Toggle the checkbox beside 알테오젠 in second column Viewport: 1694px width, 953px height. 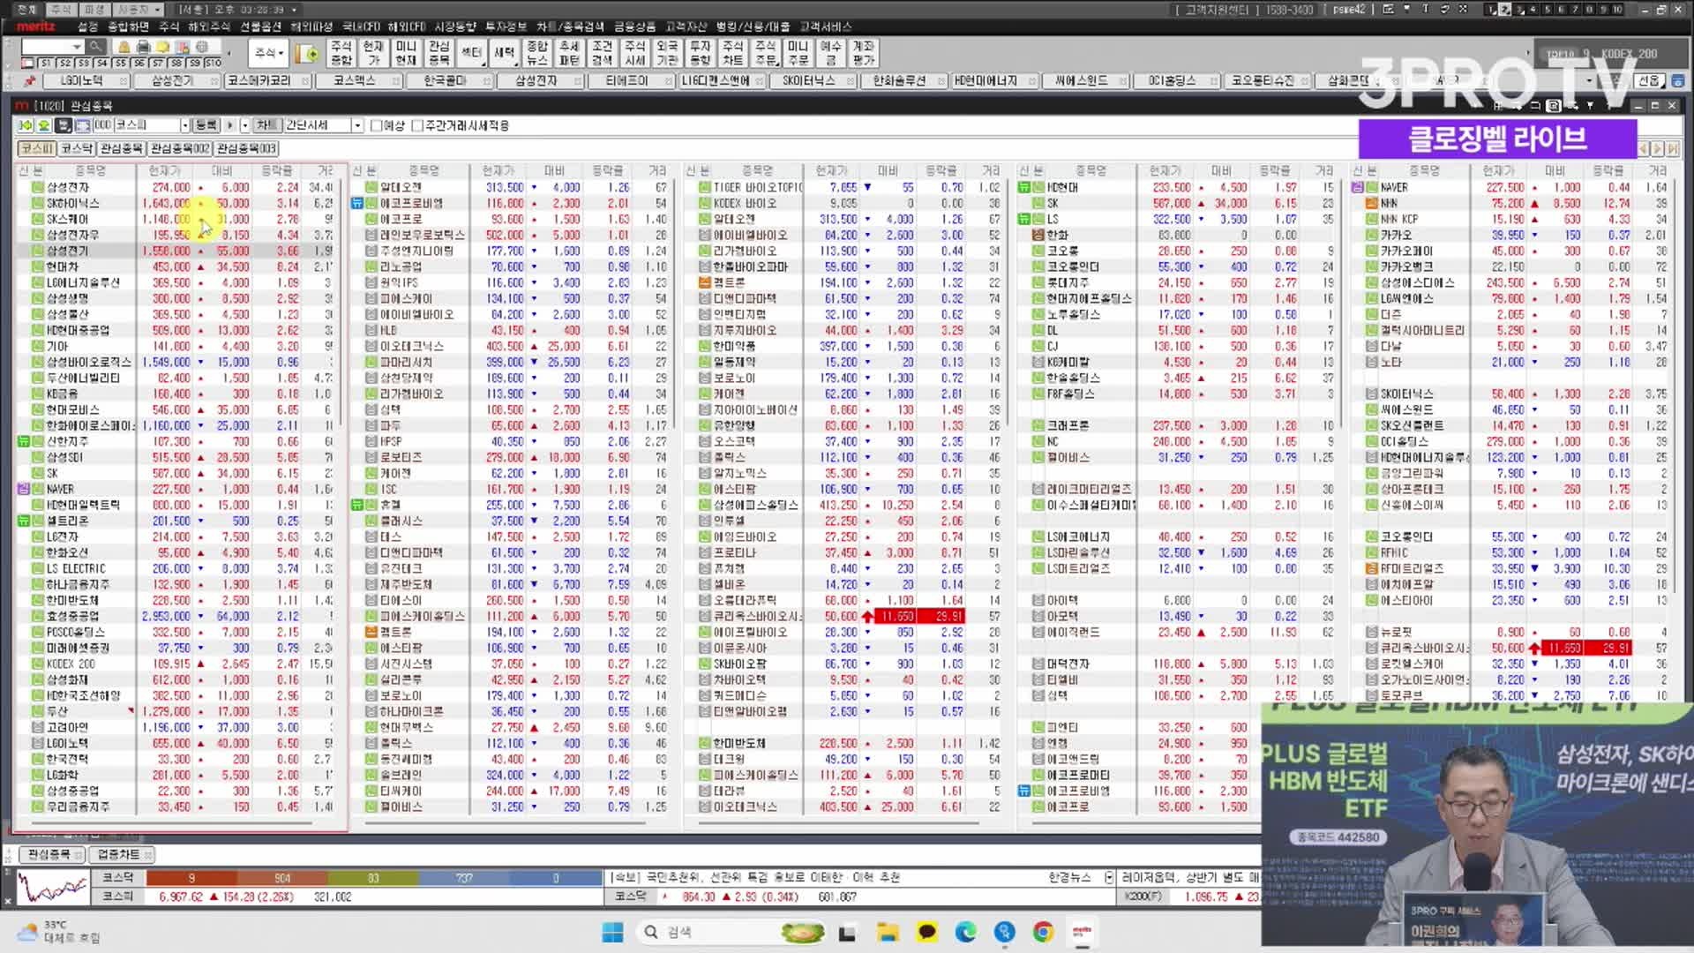coord(371,187)
